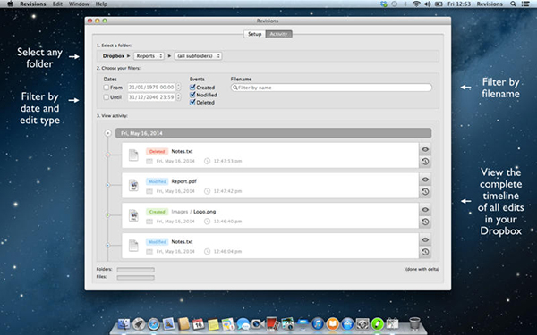Click the Images / Logo.png filename
Viewport: 537px width, 335px height.
coord(193,212)
